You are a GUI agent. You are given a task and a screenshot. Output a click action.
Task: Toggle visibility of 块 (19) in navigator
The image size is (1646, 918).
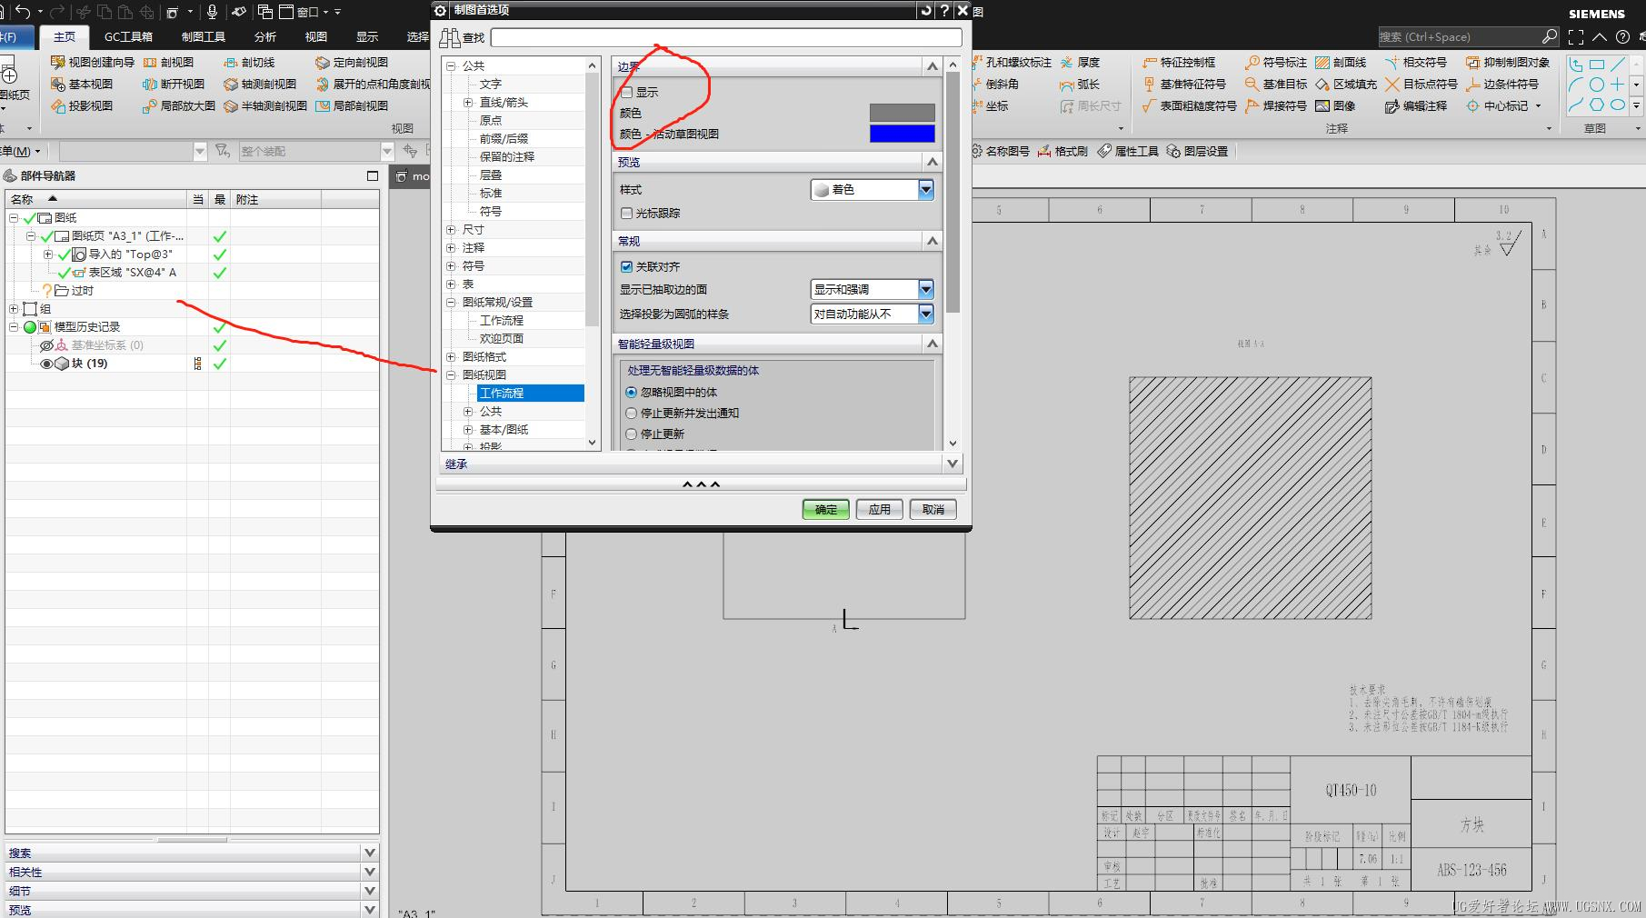(46, 364)
